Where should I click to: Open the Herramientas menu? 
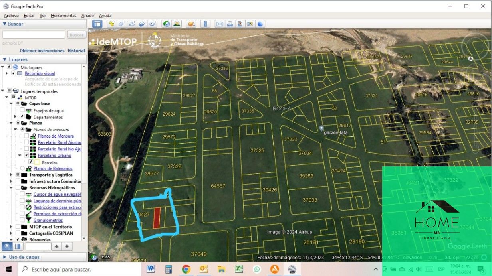63,15
